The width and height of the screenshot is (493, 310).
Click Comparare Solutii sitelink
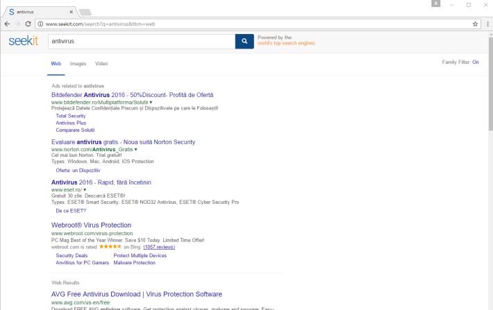[x=75, y=130]
